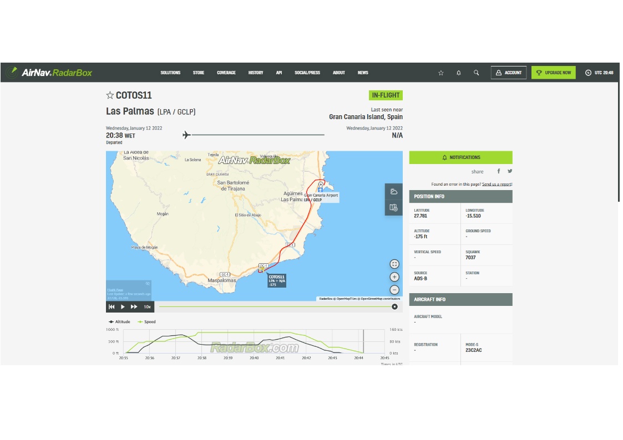Screen dimensions: 623x440
Task: Open the Solutions menu
Action: click(x=170, y=73)
